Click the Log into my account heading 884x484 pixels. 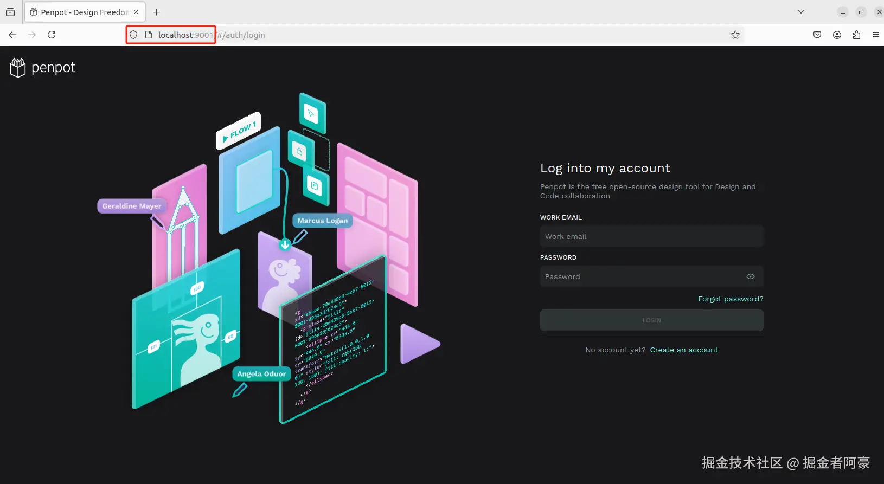click(605, 169)
